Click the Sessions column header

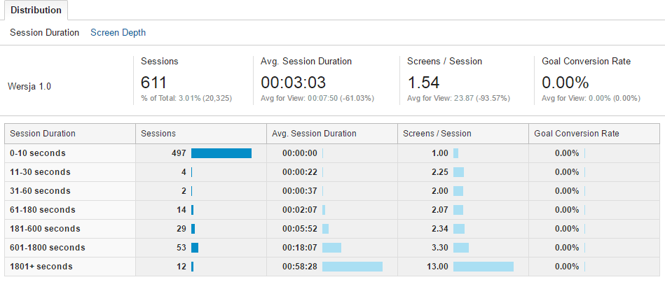158,134
